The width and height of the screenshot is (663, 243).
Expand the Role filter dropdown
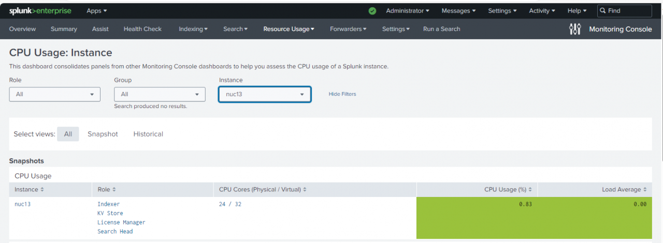(55, 94)
